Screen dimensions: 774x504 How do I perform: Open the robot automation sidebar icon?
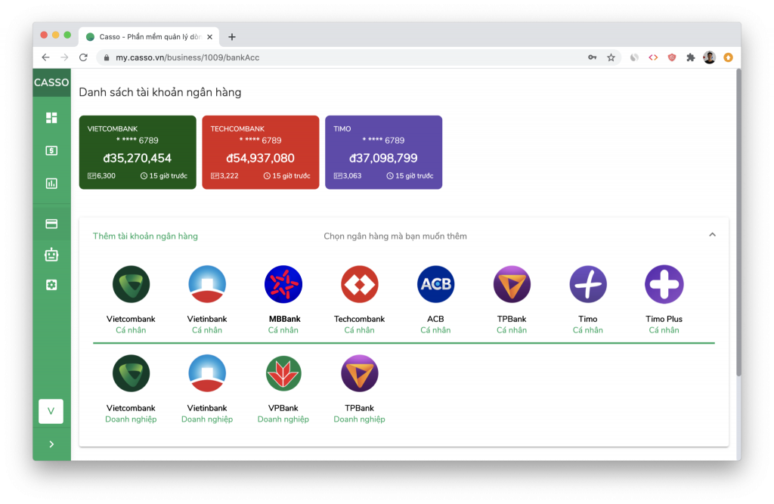51,255
